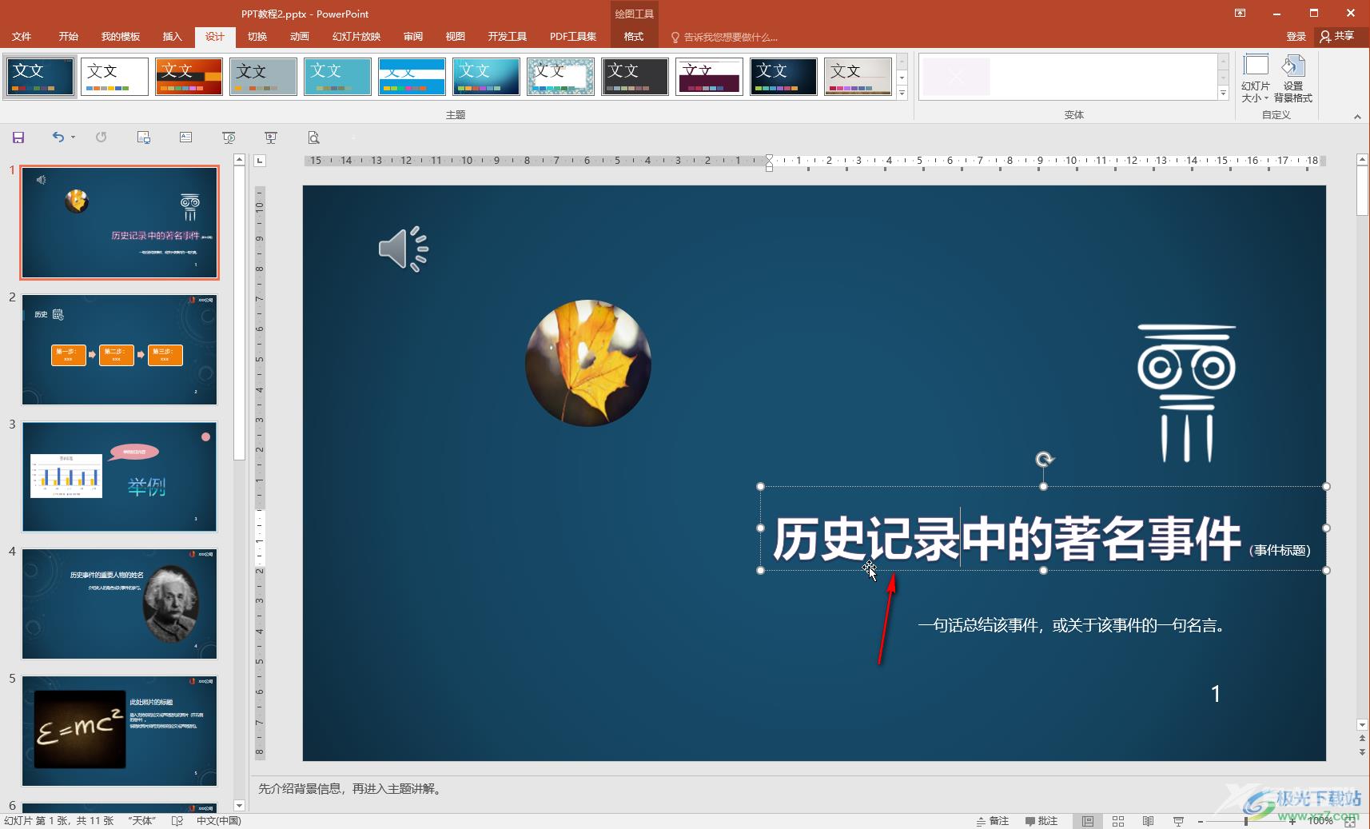This screenshot has width=1370, height=829.
Task: Switch to Slide Sorter view icon
Action: point(1118,821)
